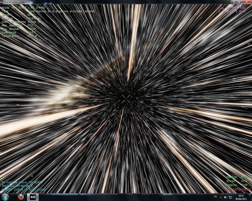This screenshot has width=252, height=201.
Task: Click the 'avg FPS' readout
Action: point(236,11)
